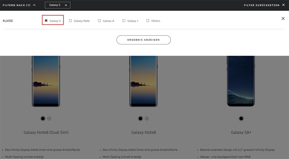Remove the Galaxy S filter chip
This screenshot has height=159, width=289.
click(x=66, y=5)
